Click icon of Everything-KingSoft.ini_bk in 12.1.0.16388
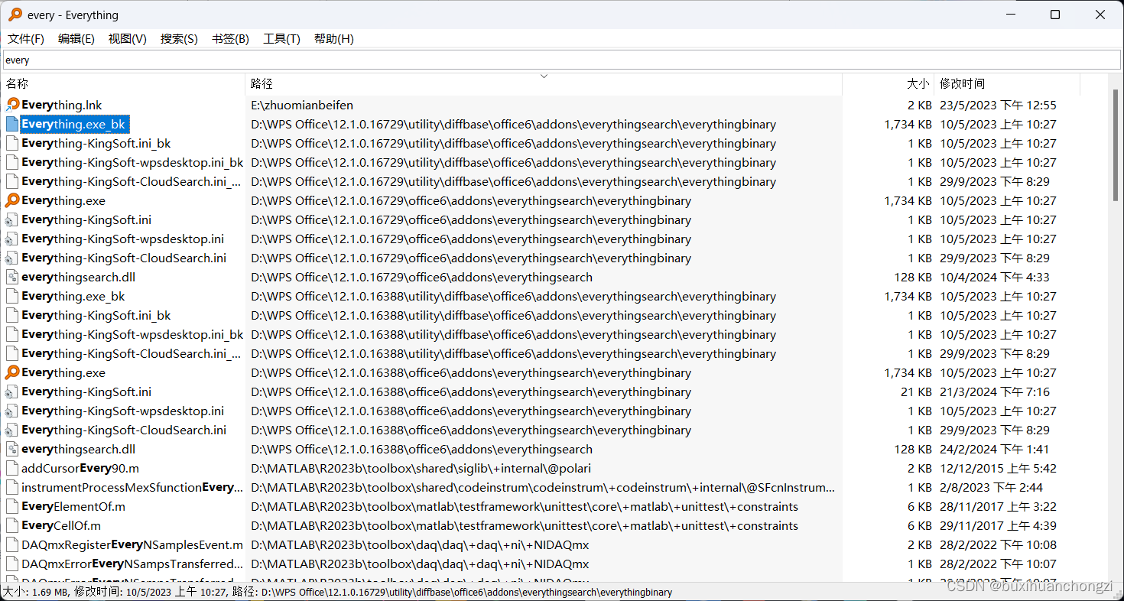The height and width of the screenshot is (601, 1124). pyautogui.click(x=12, y=315)
